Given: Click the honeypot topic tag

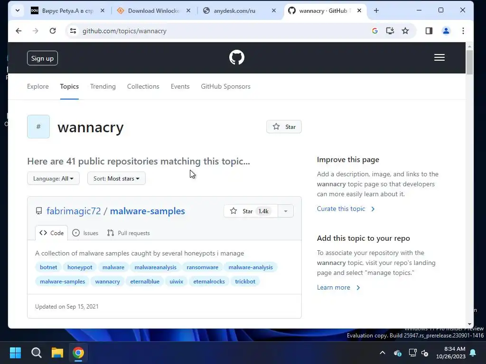Looking at the screenshot, I should click(x=80, y=267).
